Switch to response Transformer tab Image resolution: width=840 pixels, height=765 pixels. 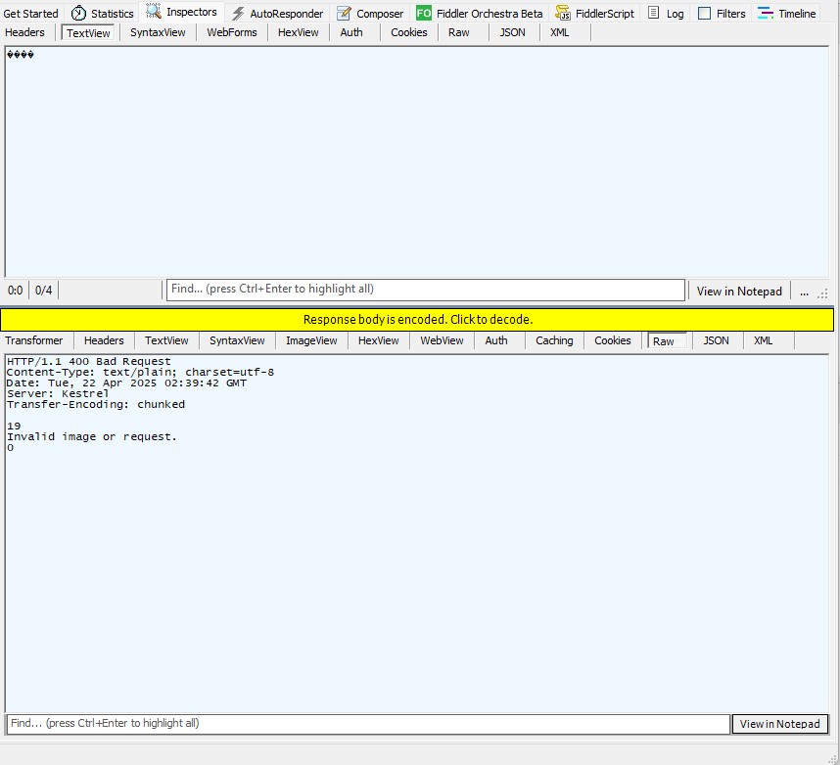pyautogui.click(x=34, y=340)
